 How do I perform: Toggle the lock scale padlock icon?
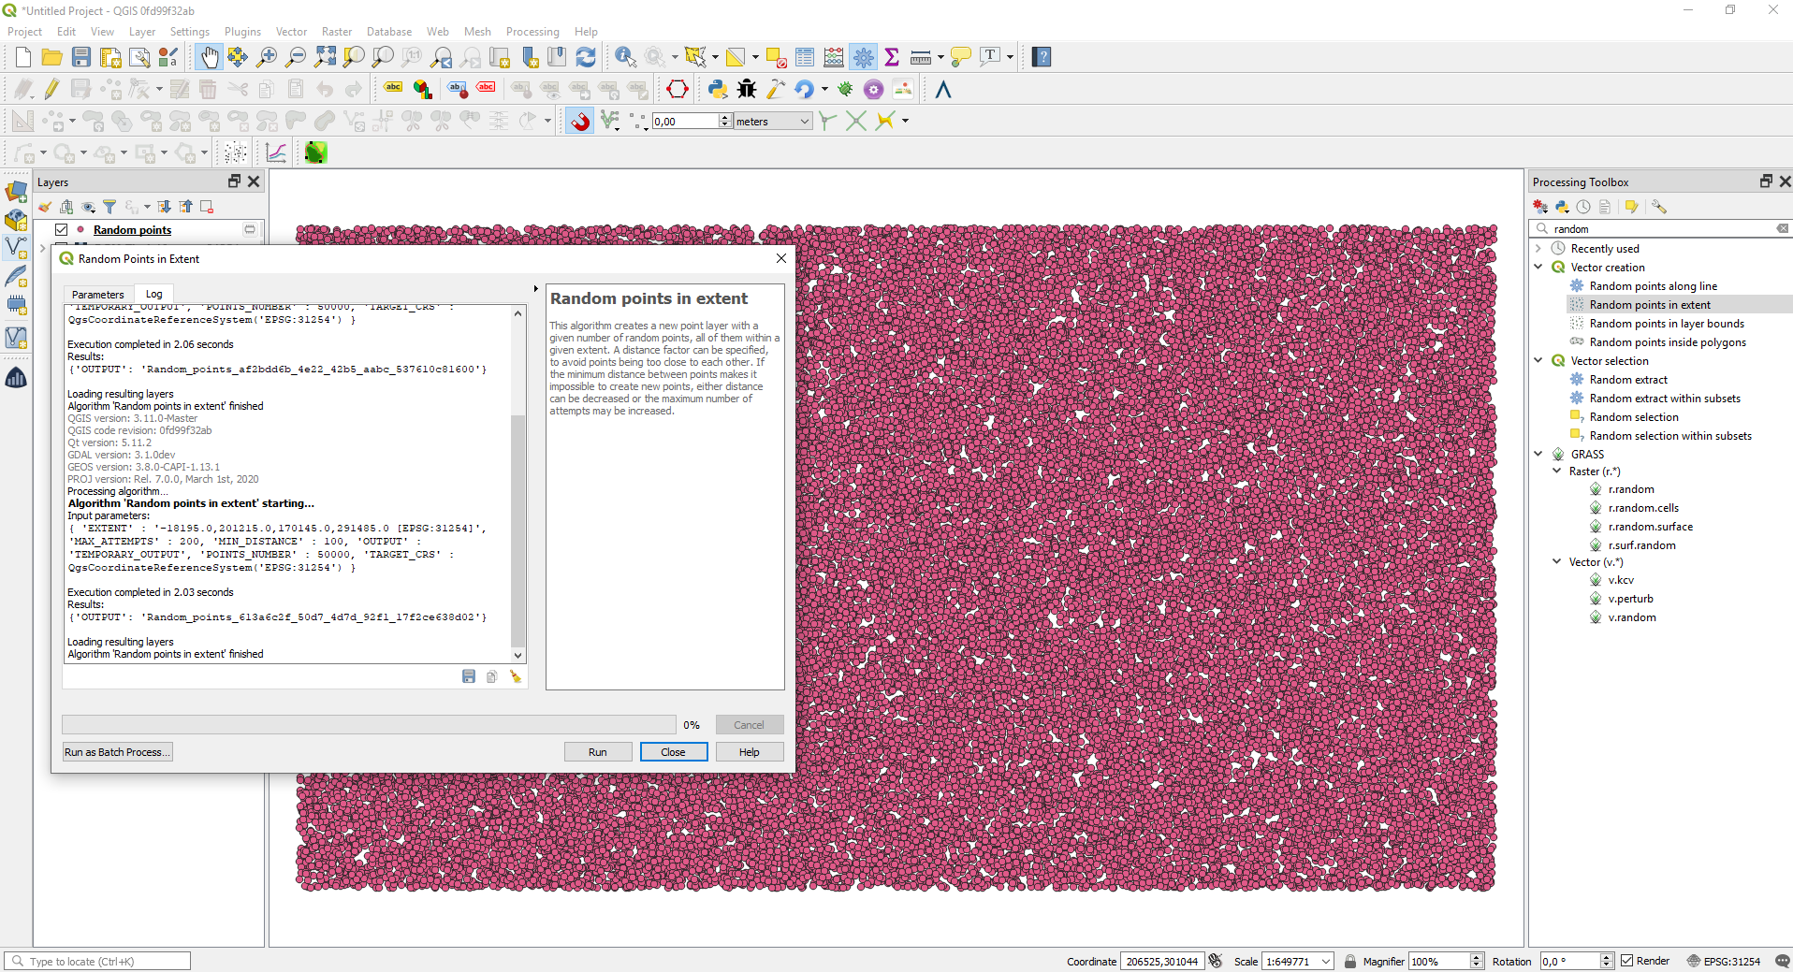coord(1350,961)
